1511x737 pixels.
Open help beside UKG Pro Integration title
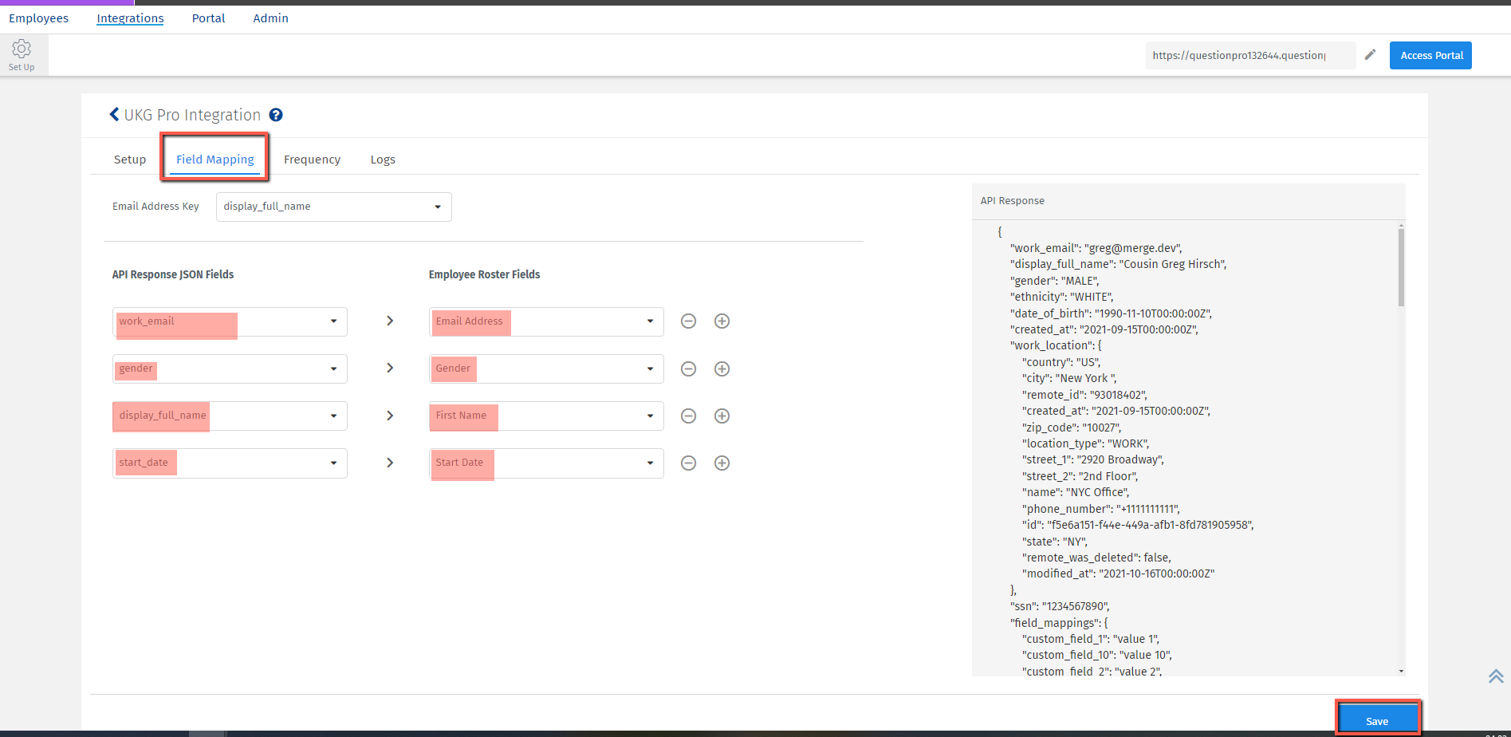tap(275, 115)
